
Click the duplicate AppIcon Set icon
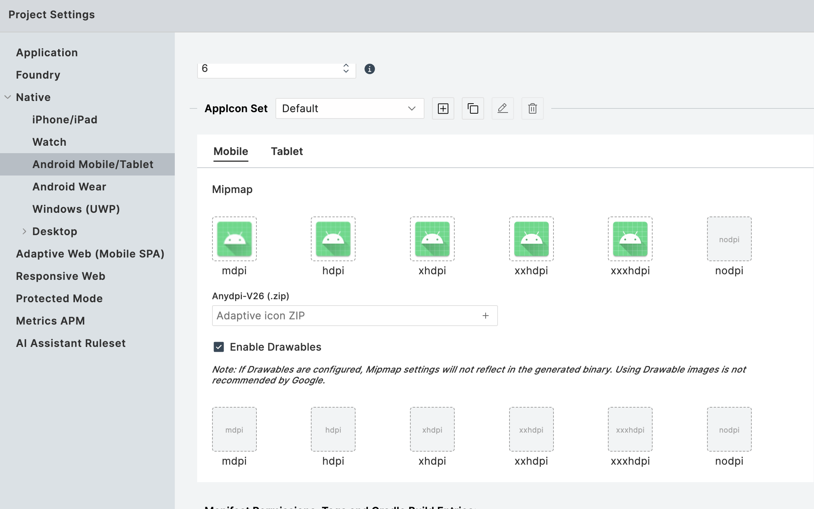point(473,108)
